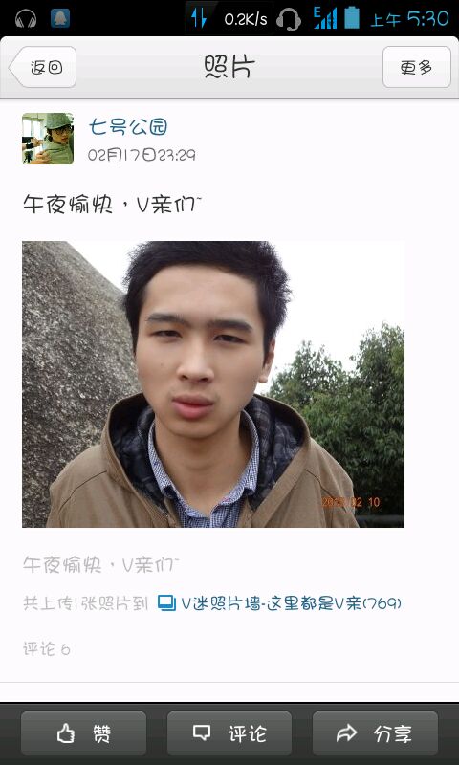Tap the 0.2K/s network speed indicator

pyautogui.click(x=246, y=19)
